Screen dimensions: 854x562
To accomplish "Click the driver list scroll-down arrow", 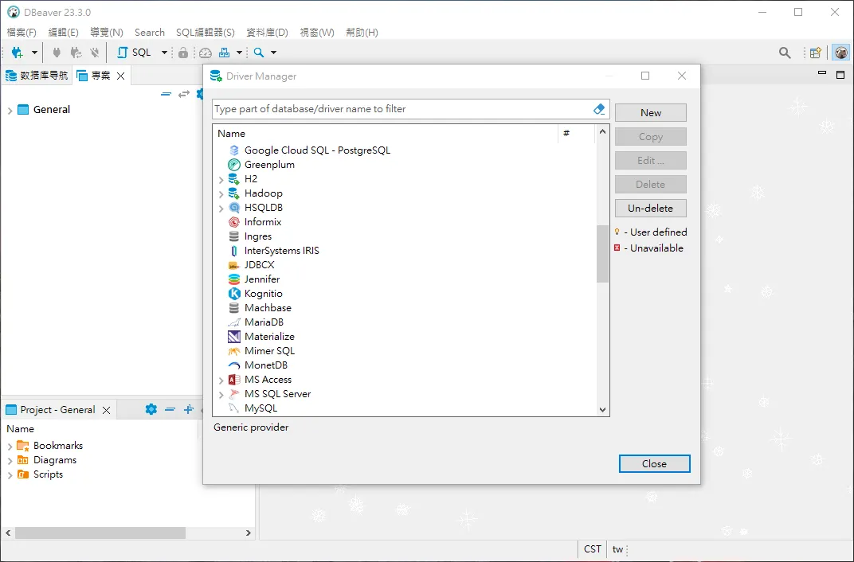I will pyautogui.click(x=602, y=410).
